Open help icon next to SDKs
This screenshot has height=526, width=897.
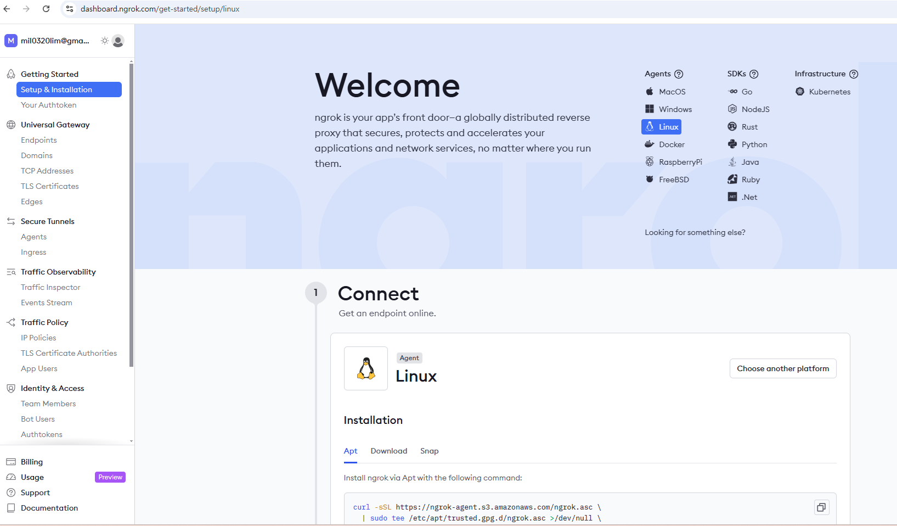pyautogui.click(x=754, y=74)
